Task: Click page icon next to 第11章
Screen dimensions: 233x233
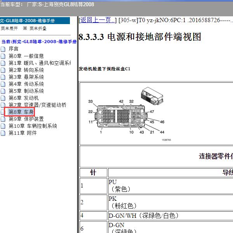Action: [3, 133]
